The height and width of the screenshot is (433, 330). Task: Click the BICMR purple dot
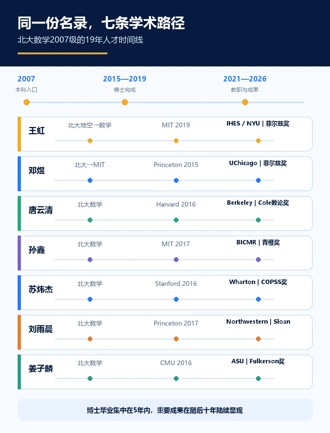click(258, 259)
